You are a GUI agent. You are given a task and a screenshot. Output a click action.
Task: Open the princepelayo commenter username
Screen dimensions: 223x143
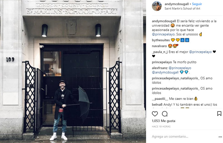[162, 62]
